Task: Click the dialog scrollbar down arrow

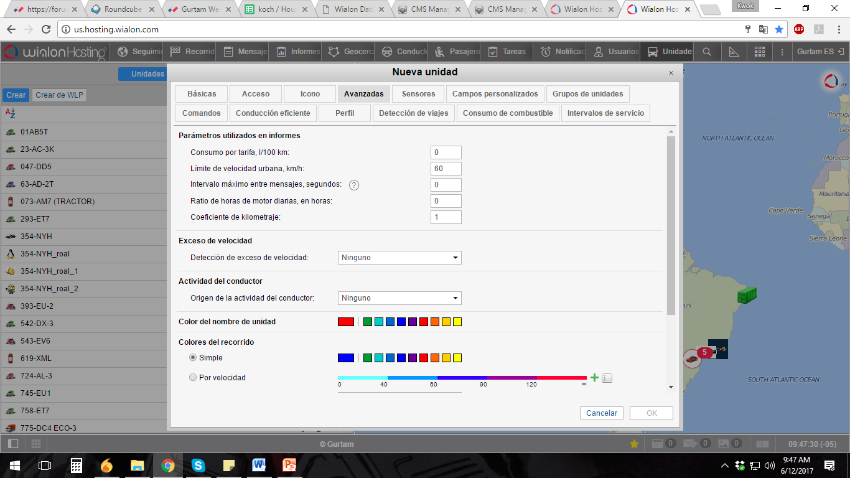Action: click(x=671, y=387)
